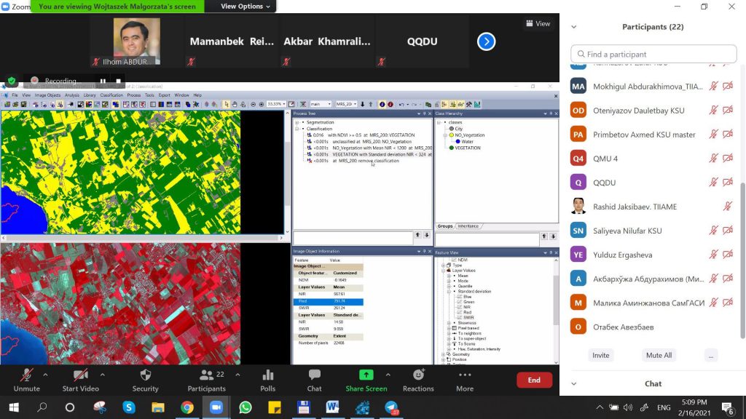The width and height of the screenshot is (746, 419).
Task: Open Zoom Chat from the meeting toolbar
Action: coord(314,380)
